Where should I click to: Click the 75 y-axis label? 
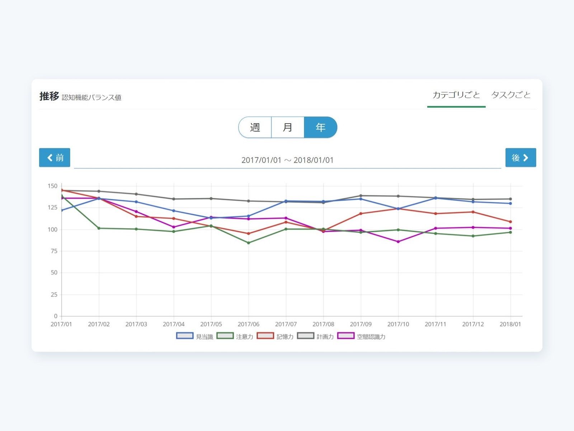[54, 251]
